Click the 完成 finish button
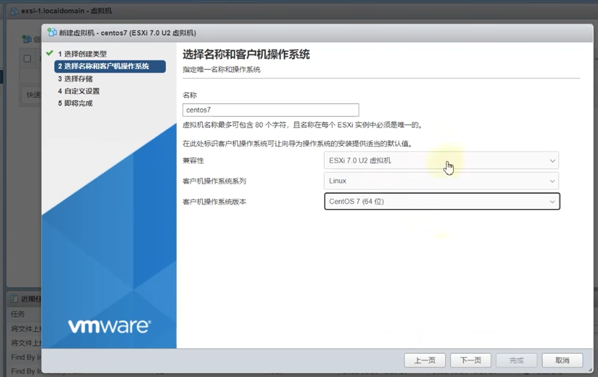Image resolution: width=598 pixels, height=377 pixels. pyautogui.click(x=517, y=360)
